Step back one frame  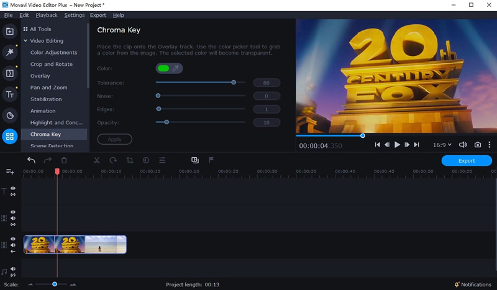click(x=387, y=145)
